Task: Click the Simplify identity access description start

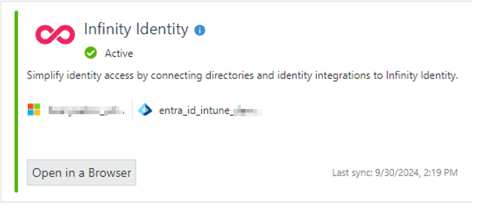Action: click(80, 75)
